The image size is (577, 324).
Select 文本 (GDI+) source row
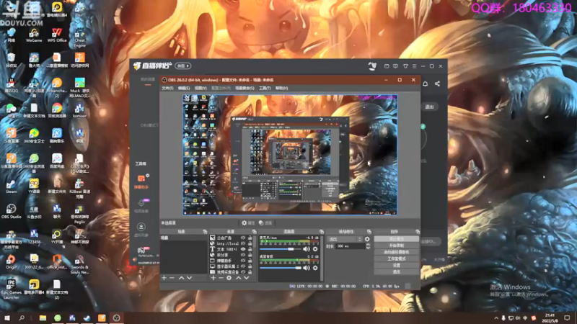232,249
